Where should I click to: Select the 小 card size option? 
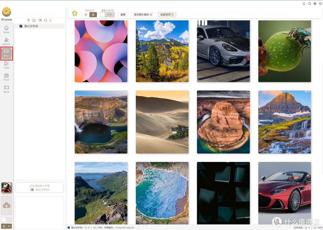[86, 15]
